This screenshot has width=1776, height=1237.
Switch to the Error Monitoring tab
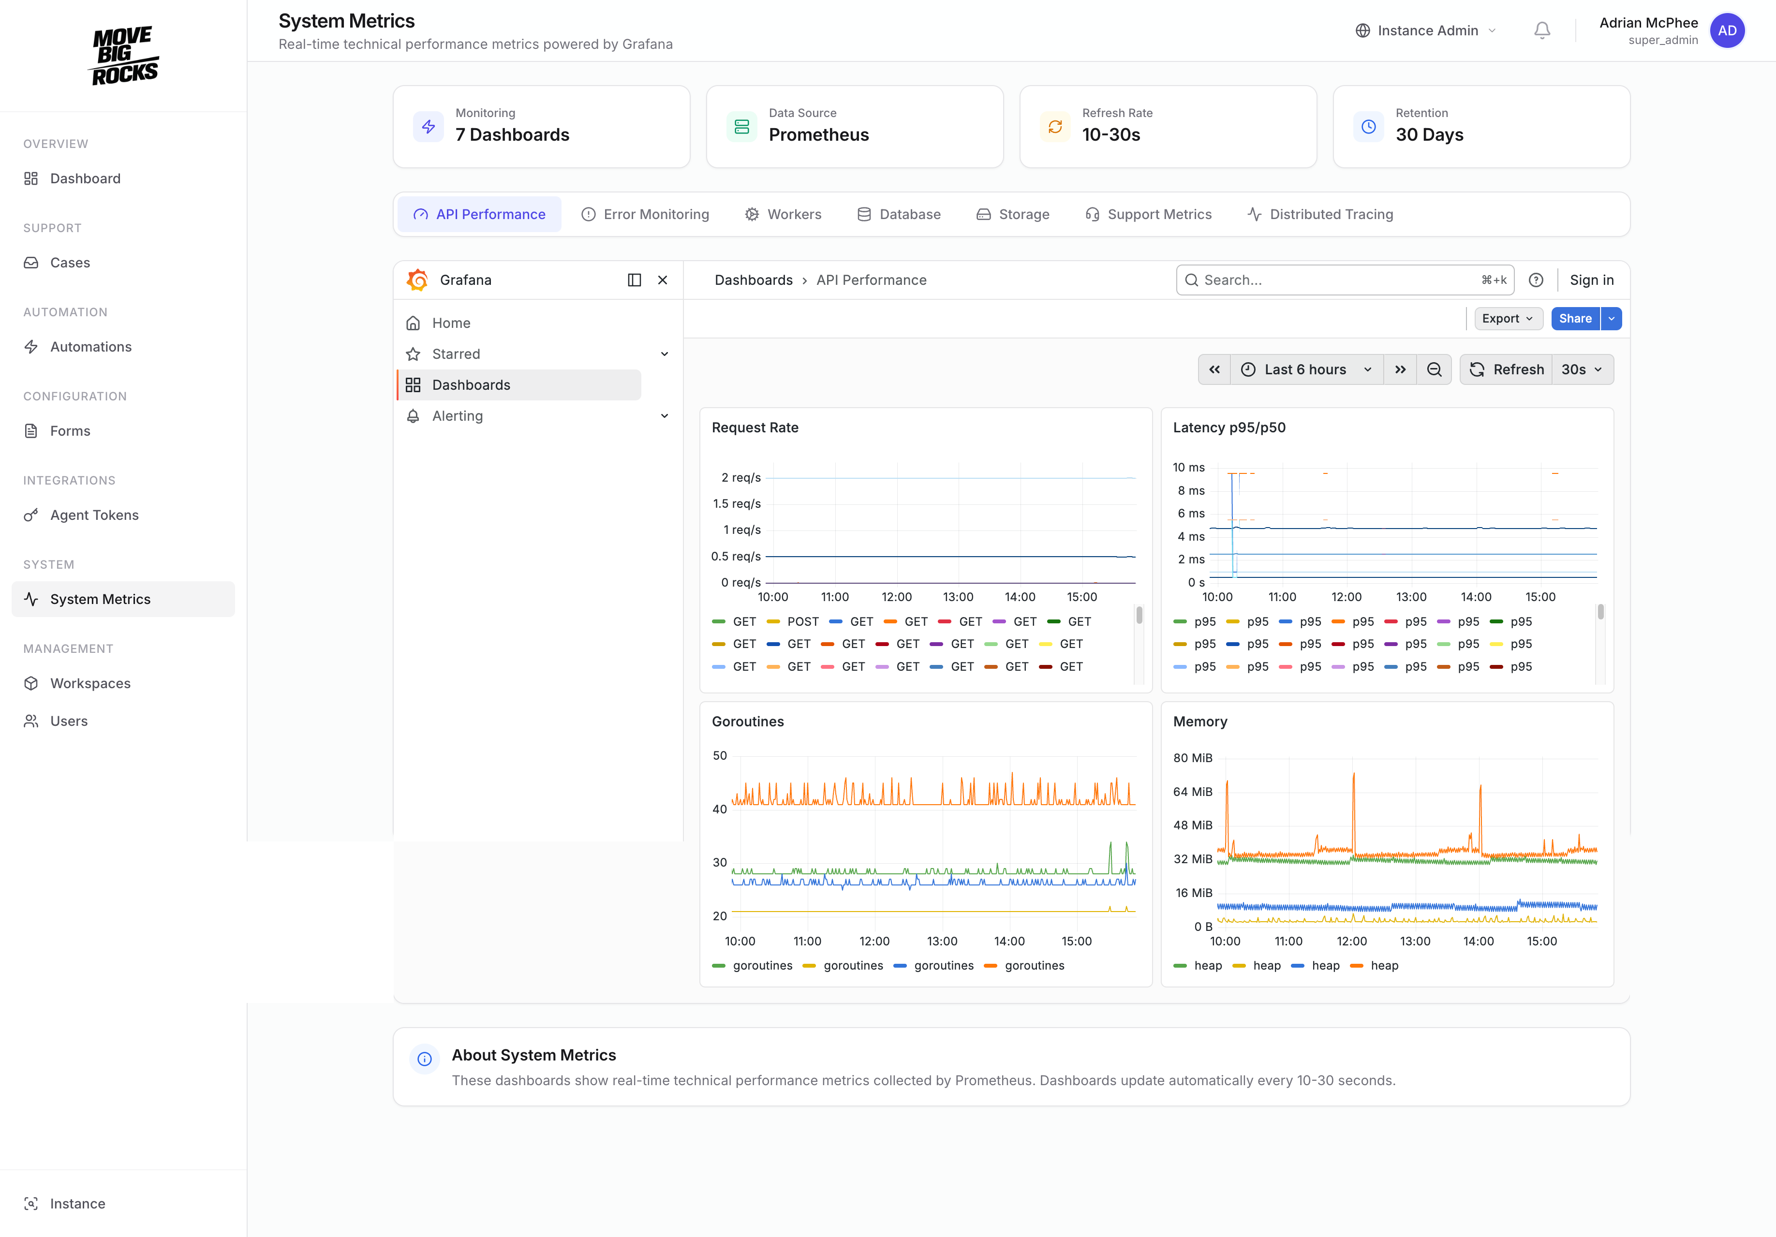point(645,214)
